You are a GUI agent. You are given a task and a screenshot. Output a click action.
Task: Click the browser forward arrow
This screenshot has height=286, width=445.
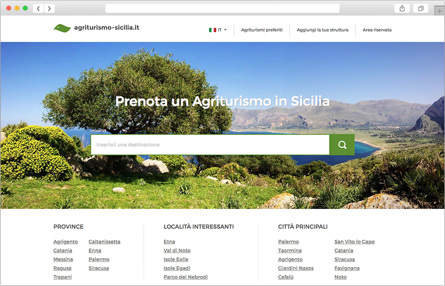(x=49, y=8)
